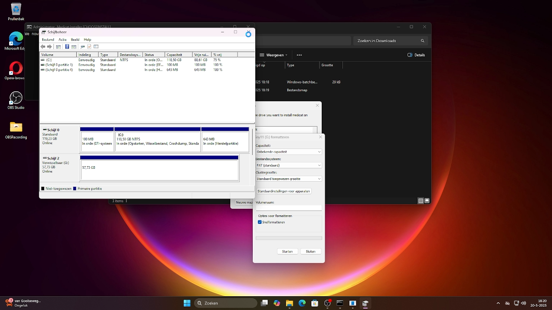
Task: Click the Help icon in Schijfbeheer toolbar
Action: 67,46
